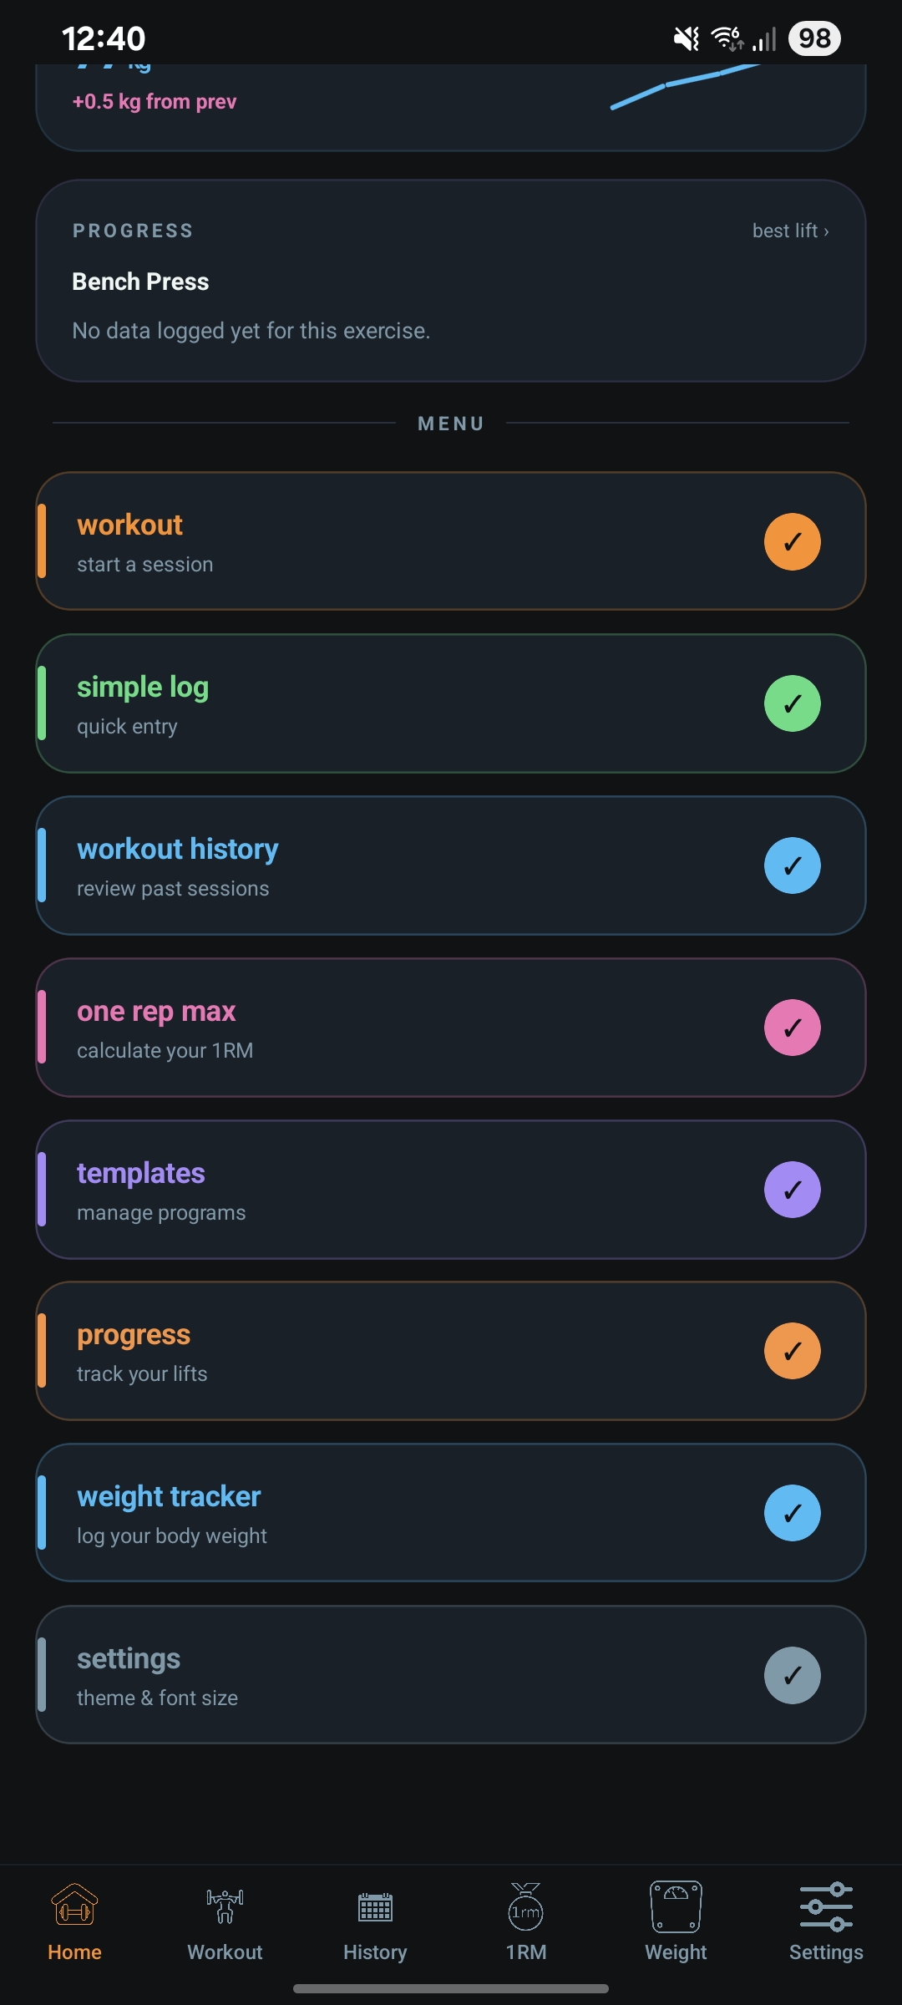
Task: Tap the purple checkmark on templates
Action: coord(792,1190)
